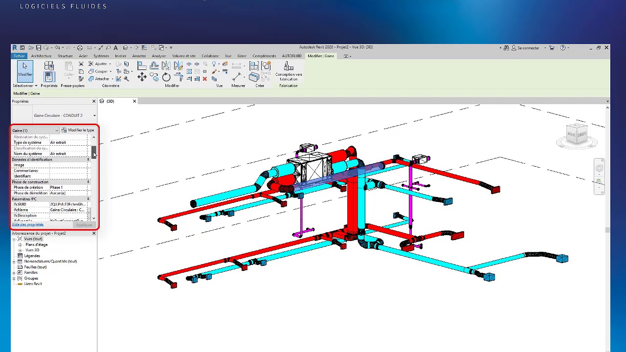Open the AUTOFLUID ribbon tab

click(x=292, y=56)
